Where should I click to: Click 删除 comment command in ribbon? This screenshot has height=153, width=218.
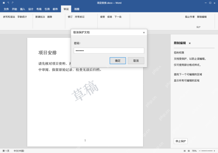click(50, 17)
